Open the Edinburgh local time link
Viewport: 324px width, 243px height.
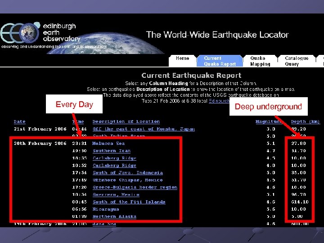[219, 101]
